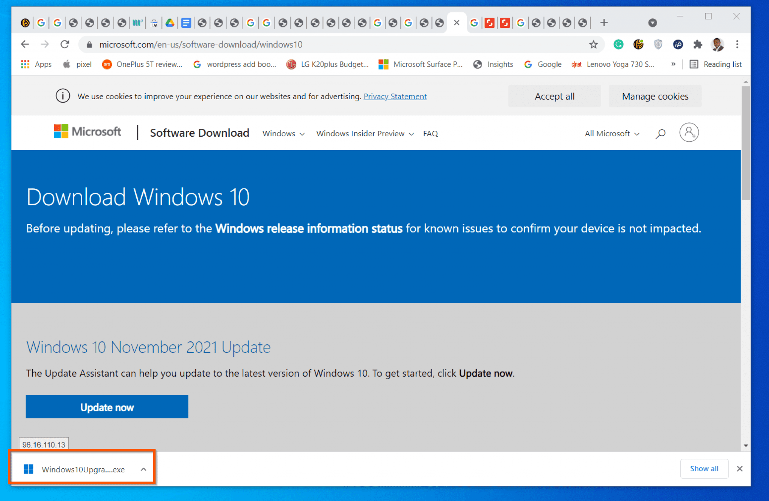Open the Reading list
Screen dimensions: 769x501
(x=716, y=64)
